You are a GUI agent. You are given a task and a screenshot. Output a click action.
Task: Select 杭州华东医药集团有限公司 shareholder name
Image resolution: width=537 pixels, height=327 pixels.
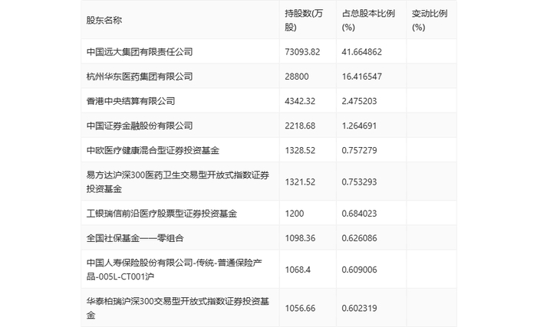(x=140, y=77)
